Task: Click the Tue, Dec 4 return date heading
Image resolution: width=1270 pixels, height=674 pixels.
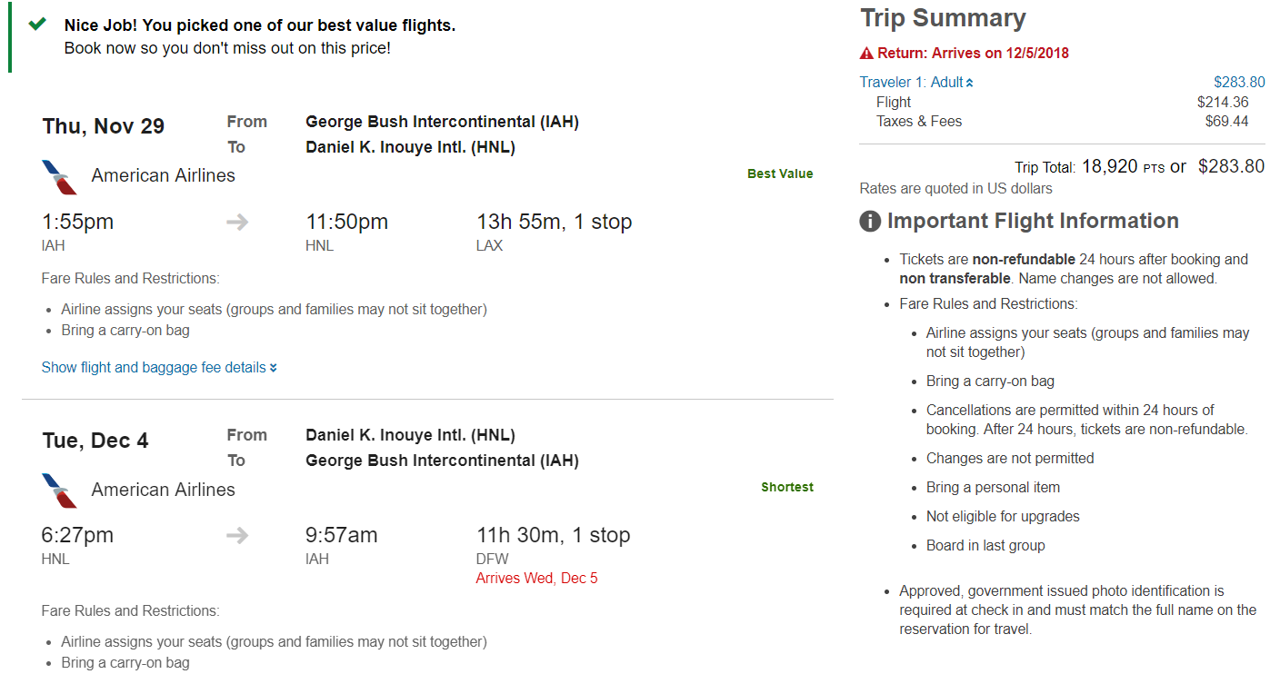Action: 95,441
